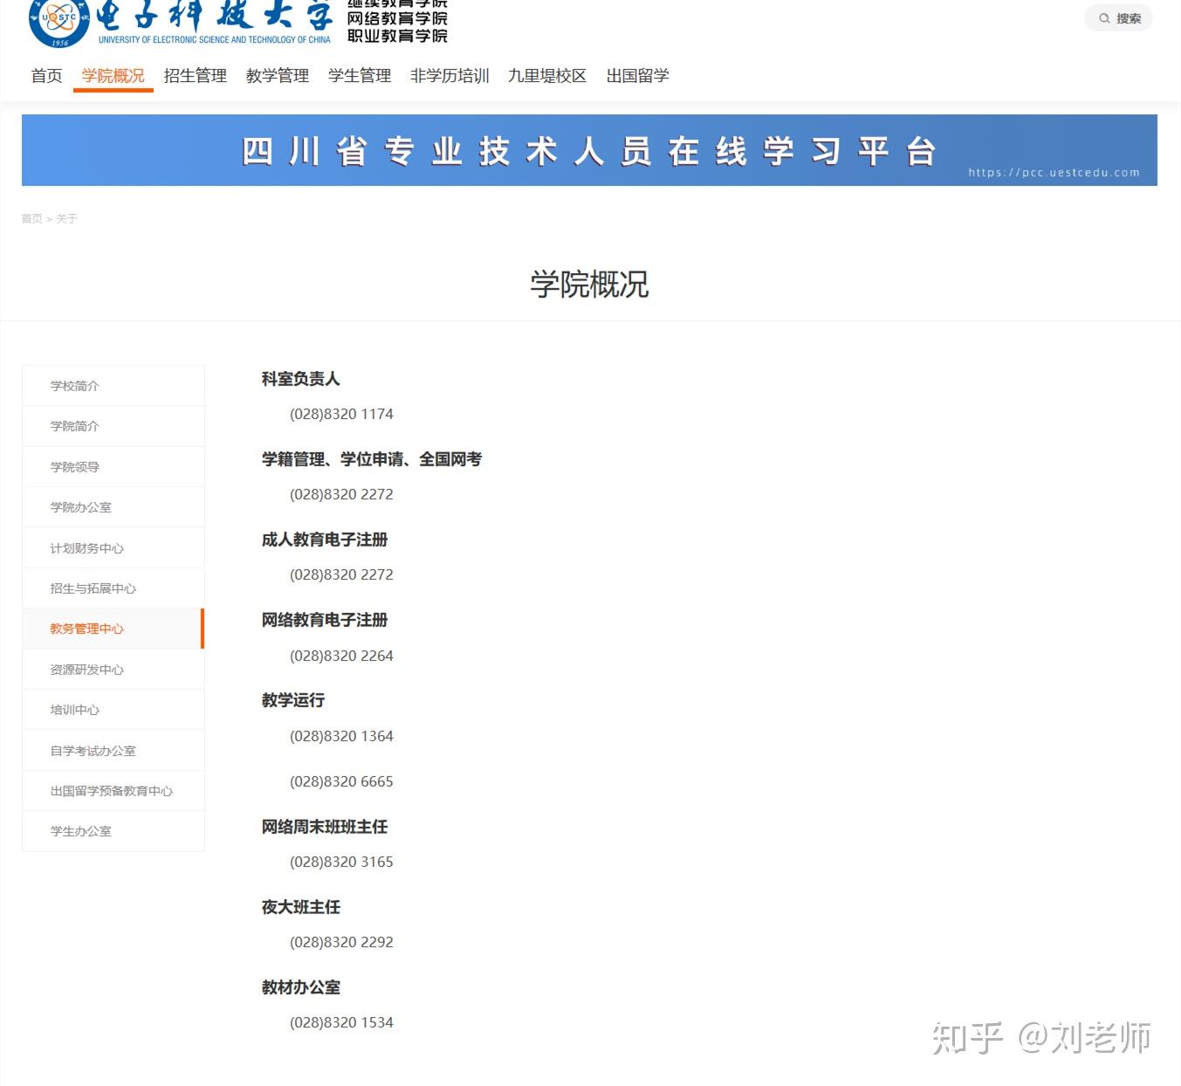
Task: Click the UESTC university logo emblem
Action: coord(59,23)
